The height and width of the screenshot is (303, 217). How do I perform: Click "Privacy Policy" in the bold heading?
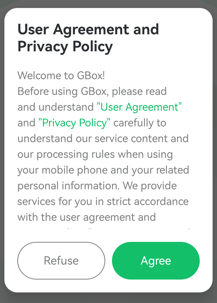[65, 47]
